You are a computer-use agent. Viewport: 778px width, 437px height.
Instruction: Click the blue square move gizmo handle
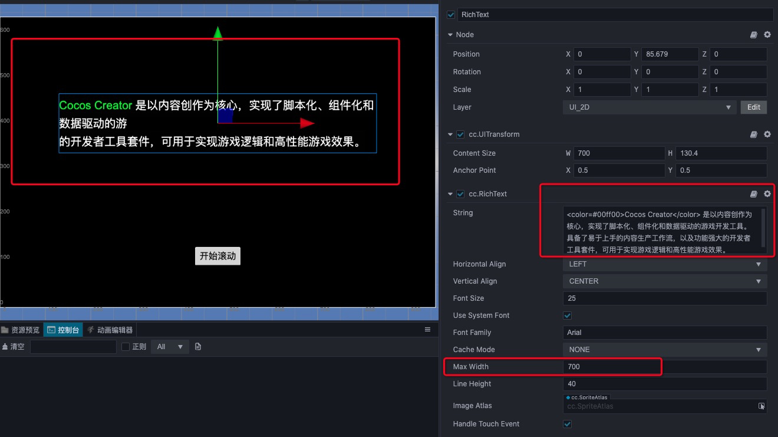click(226, 116)
